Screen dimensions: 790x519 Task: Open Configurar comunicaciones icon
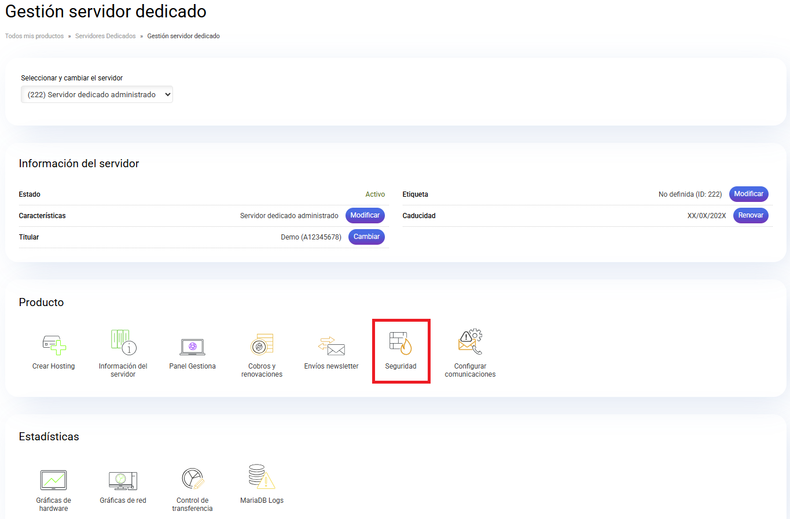pos(470,343)
